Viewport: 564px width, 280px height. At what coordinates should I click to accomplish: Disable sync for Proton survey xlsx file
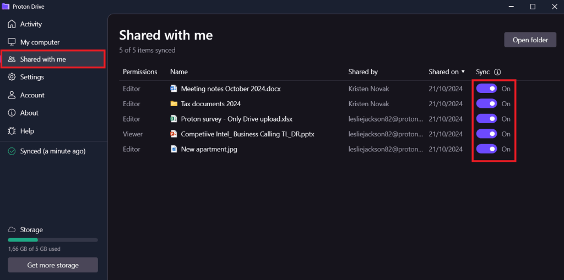[486, 119]
